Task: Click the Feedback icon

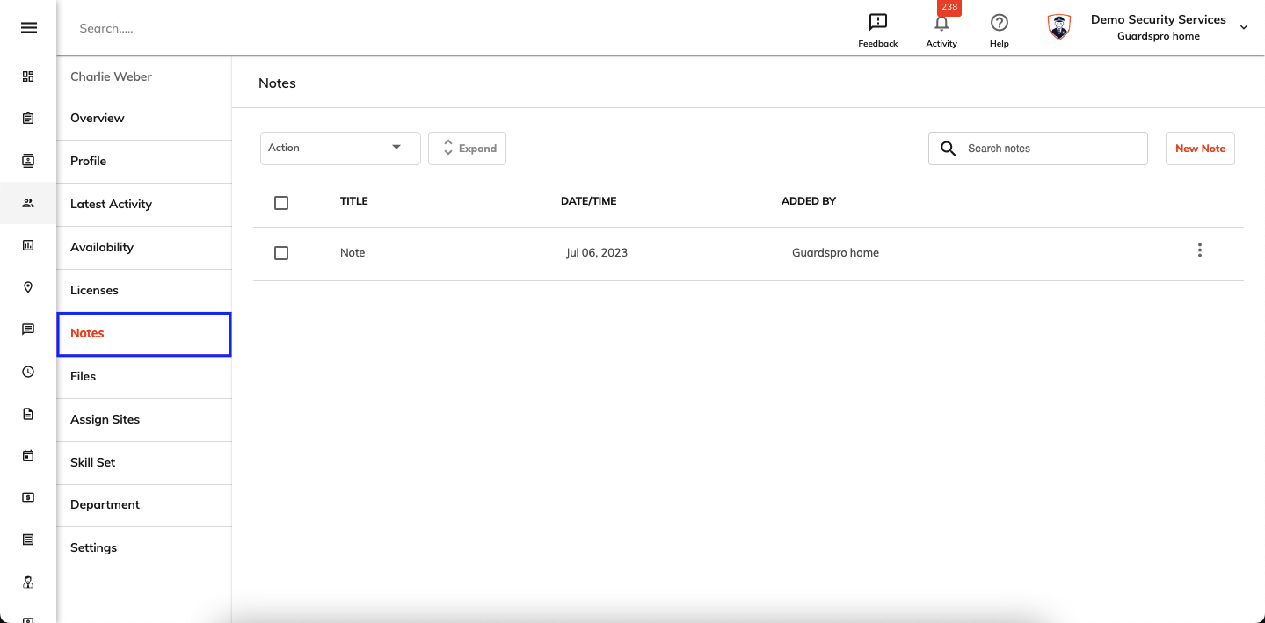Action: [877, 23]
